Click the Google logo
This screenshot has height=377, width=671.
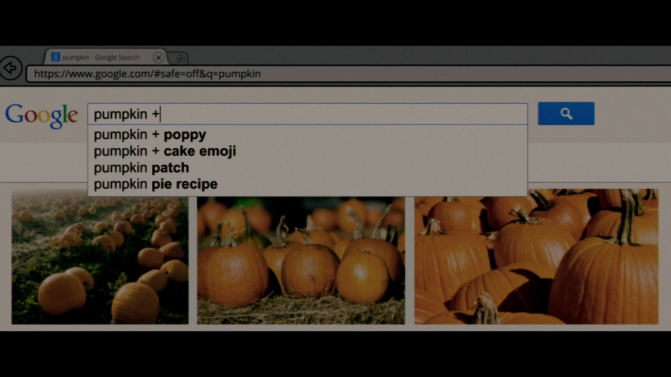(42, 115)
